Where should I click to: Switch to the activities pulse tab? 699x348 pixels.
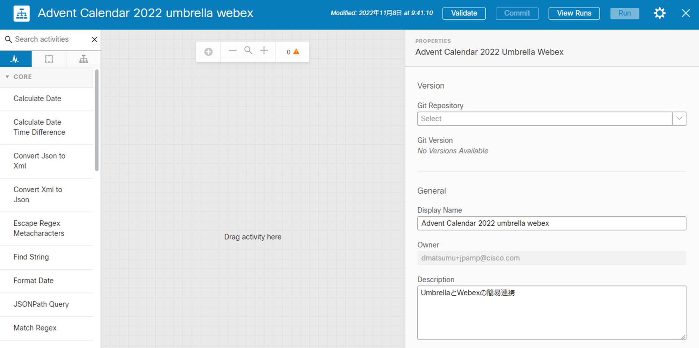click(x=16, y=59)
